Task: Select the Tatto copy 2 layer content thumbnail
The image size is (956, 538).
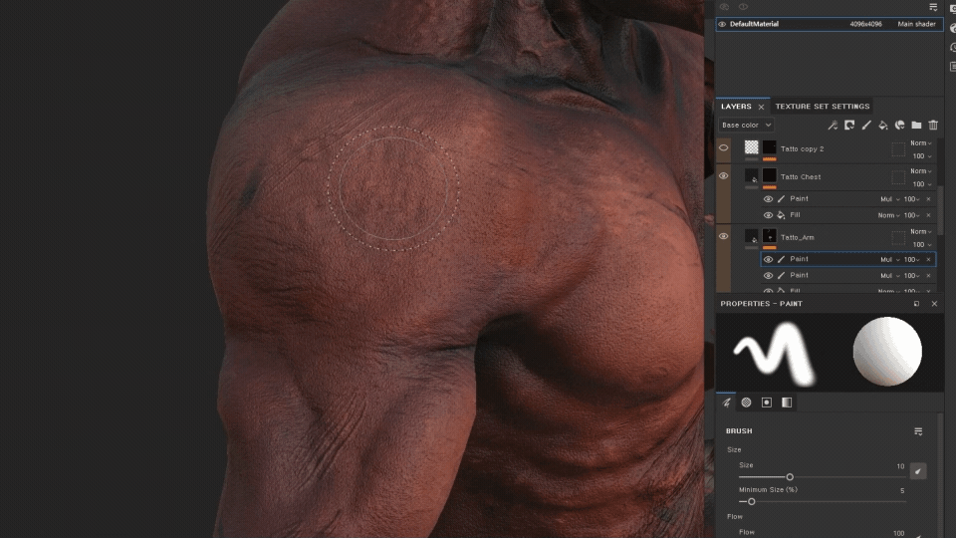Action: (x=751, y=147)
